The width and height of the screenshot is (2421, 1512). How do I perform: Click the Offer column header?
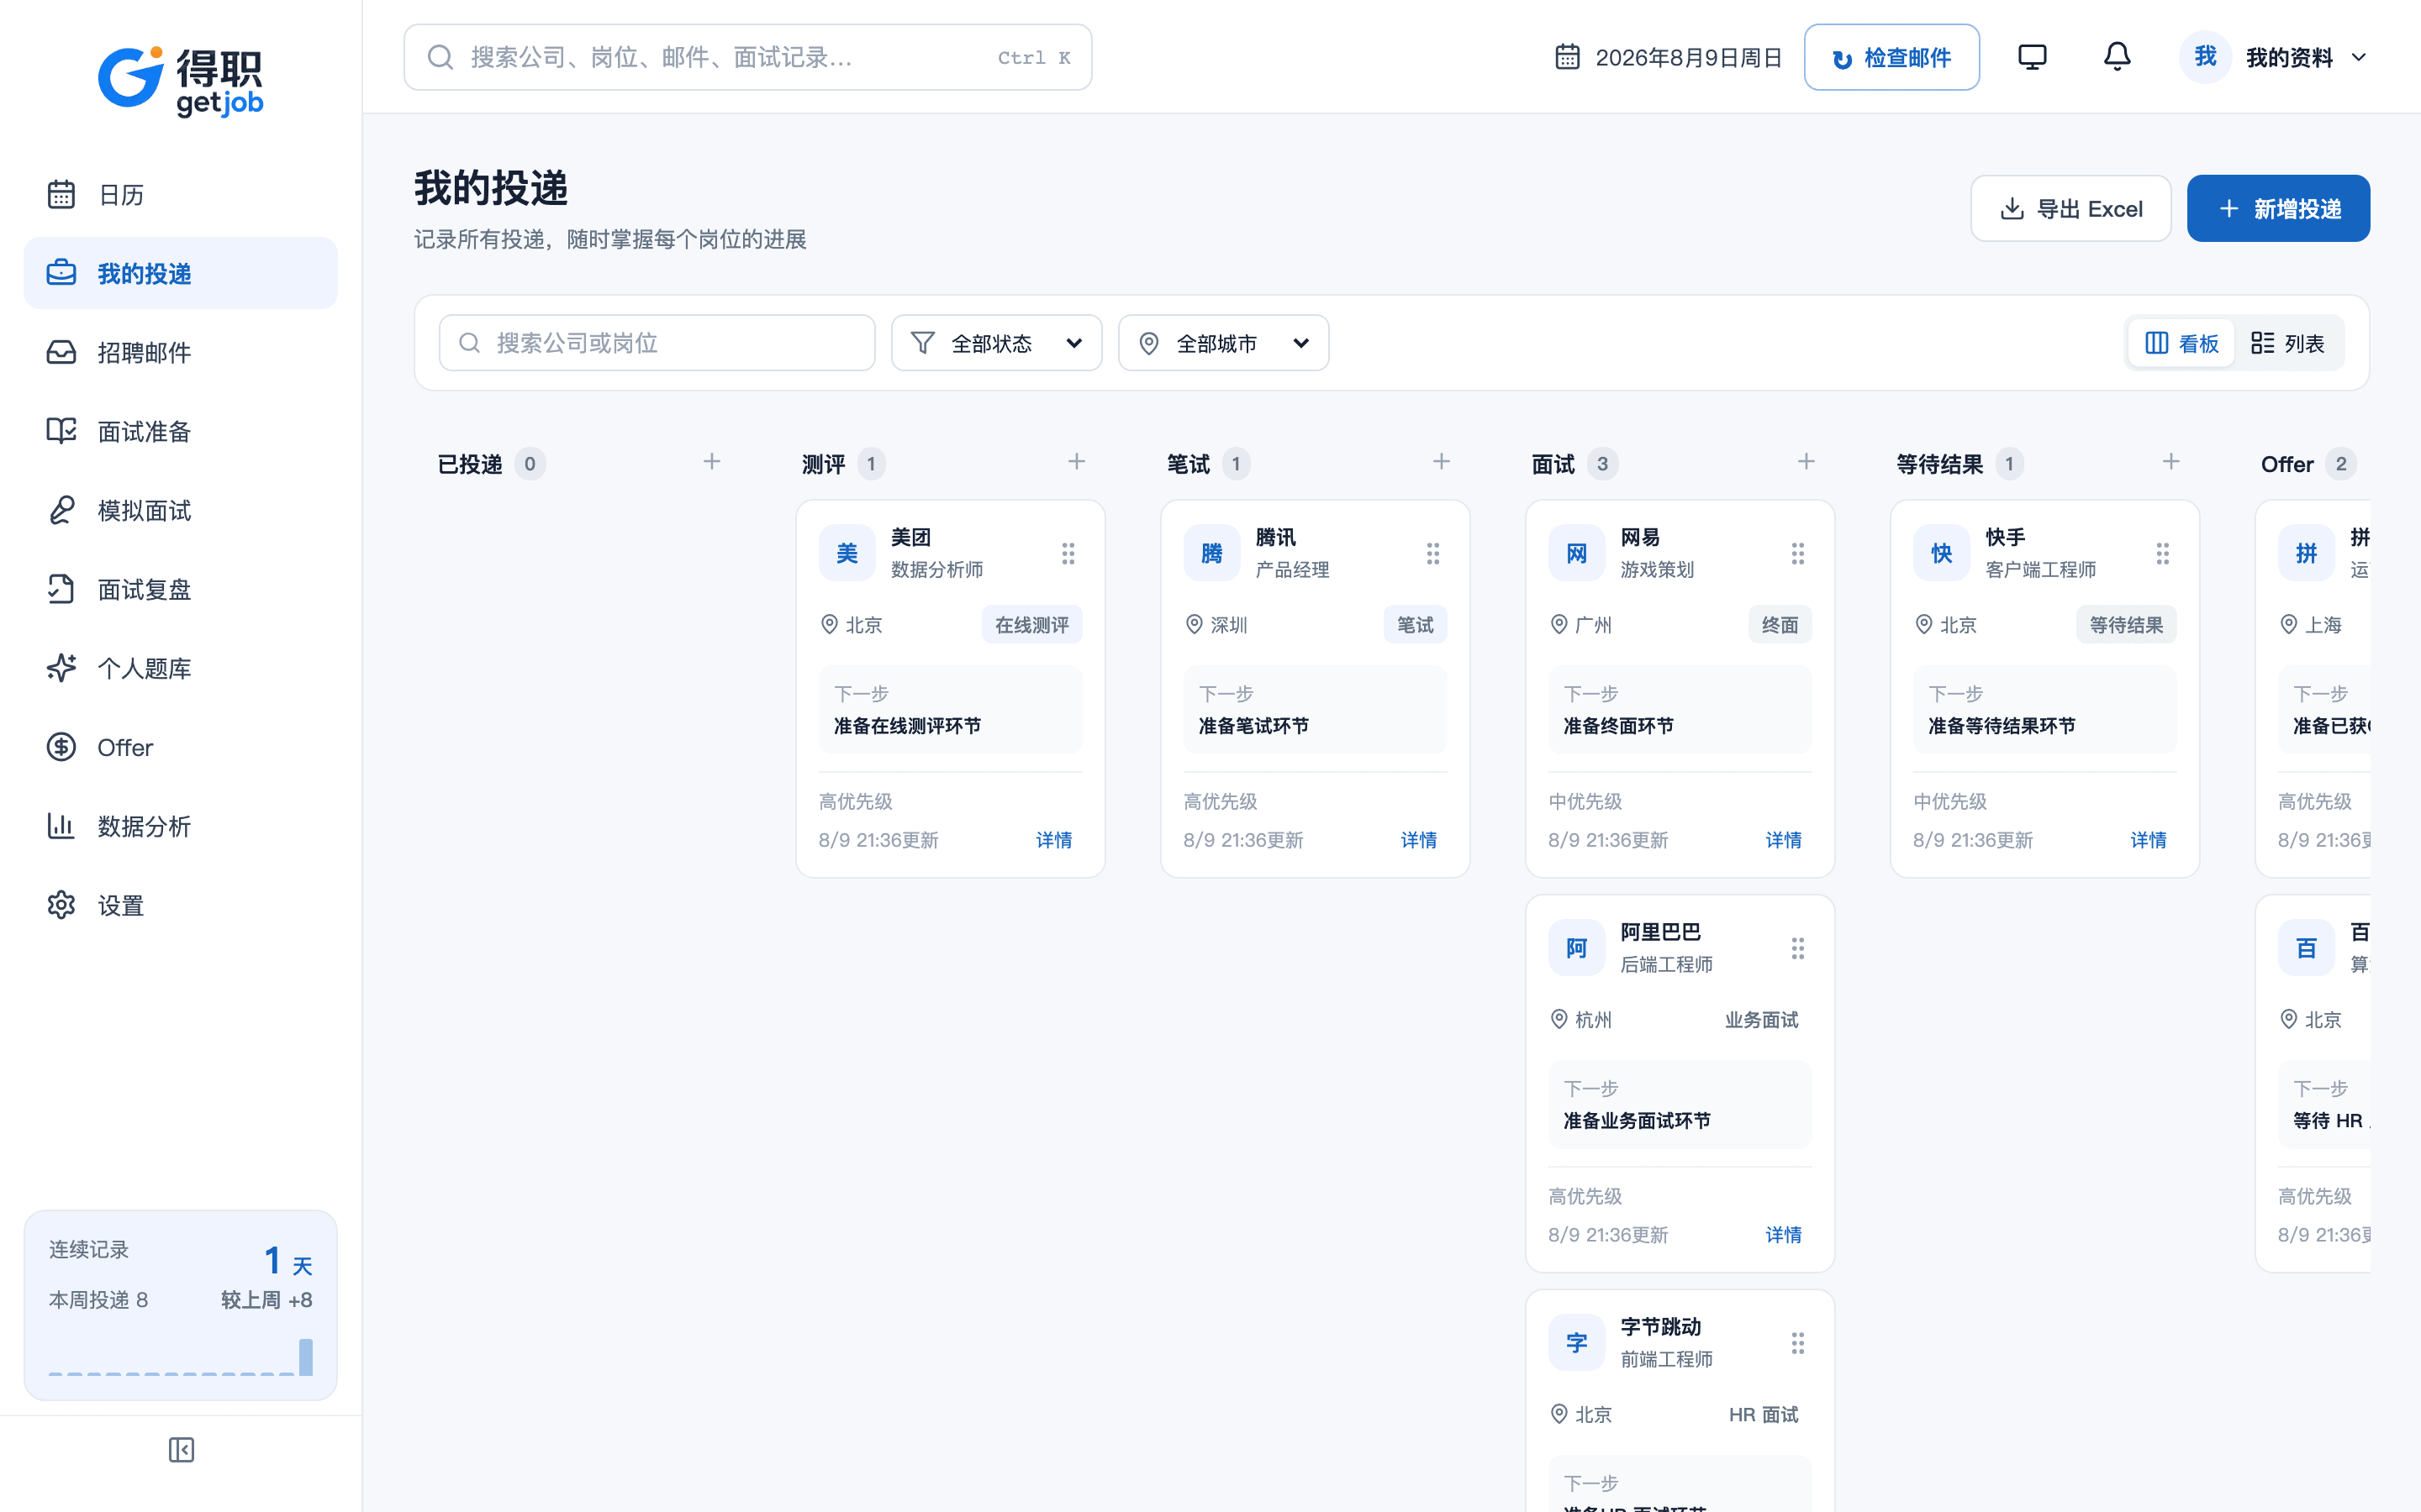click(x=2287, y=464)
